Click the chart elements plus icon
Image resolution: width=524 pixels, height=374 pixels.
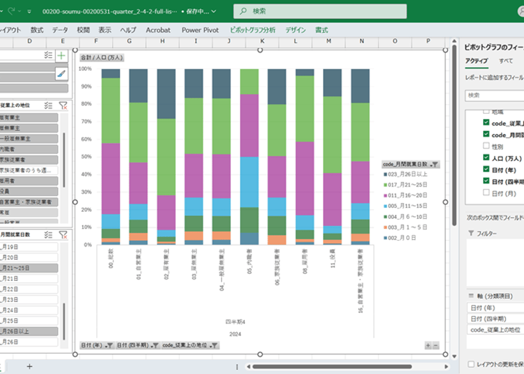click(x=61, y=56)
